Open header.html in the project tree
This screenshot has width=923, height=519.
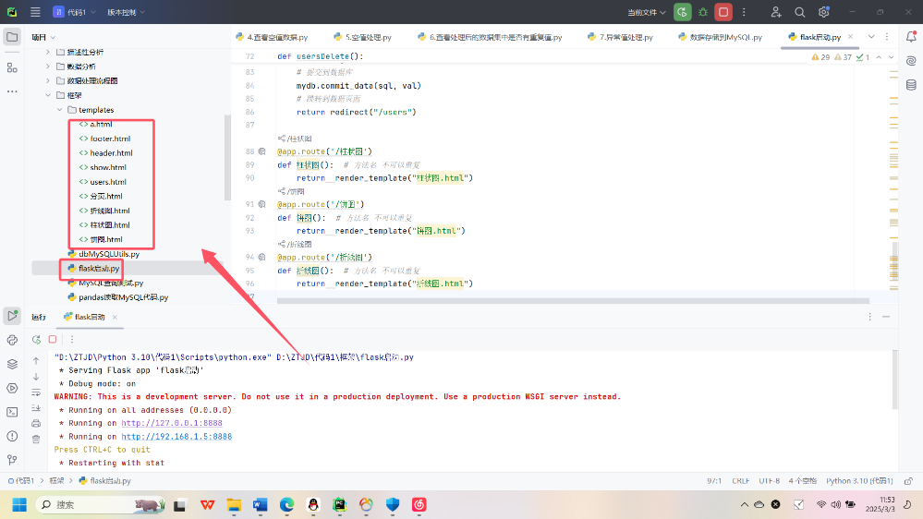click(x=111, y=153)
